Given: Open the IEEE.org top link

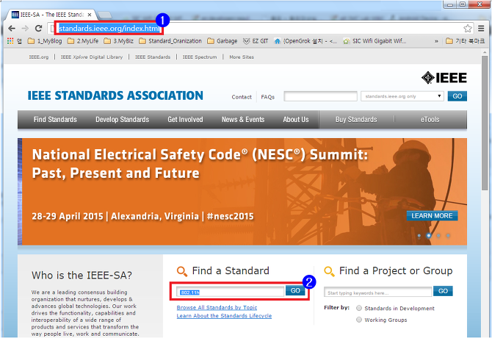Looking at the screenshot, I should [x=39, y=57].
